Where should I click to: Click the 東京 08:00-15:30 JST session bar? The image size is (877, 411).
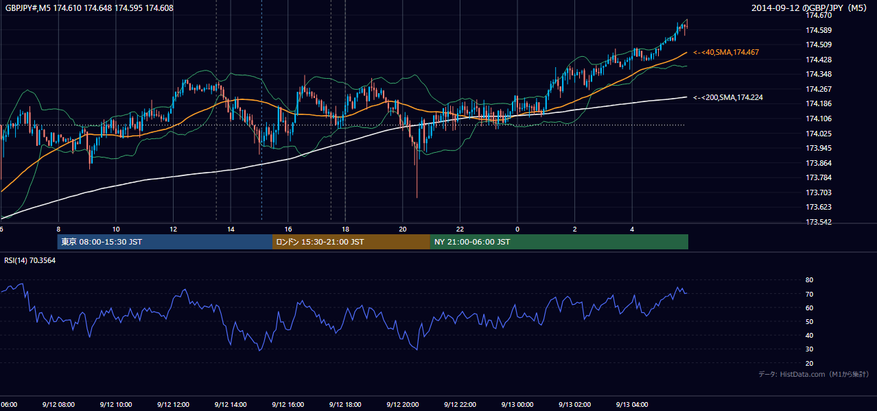[x=165, y=242]
